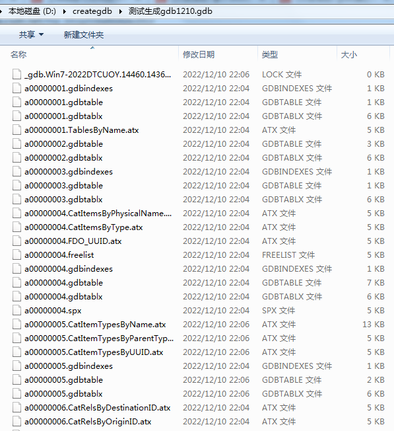The height and width of the screenshot is (431, 394).
Task: Click file icon of a00000005.CatItemTypesByParentTyp
Action: (16, 338)
